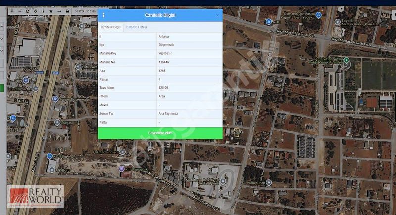Click the locate/crosshair icon in toolbar
Image resolution: width=396 pixels, height=215 pixels.
tap(35, 11)
